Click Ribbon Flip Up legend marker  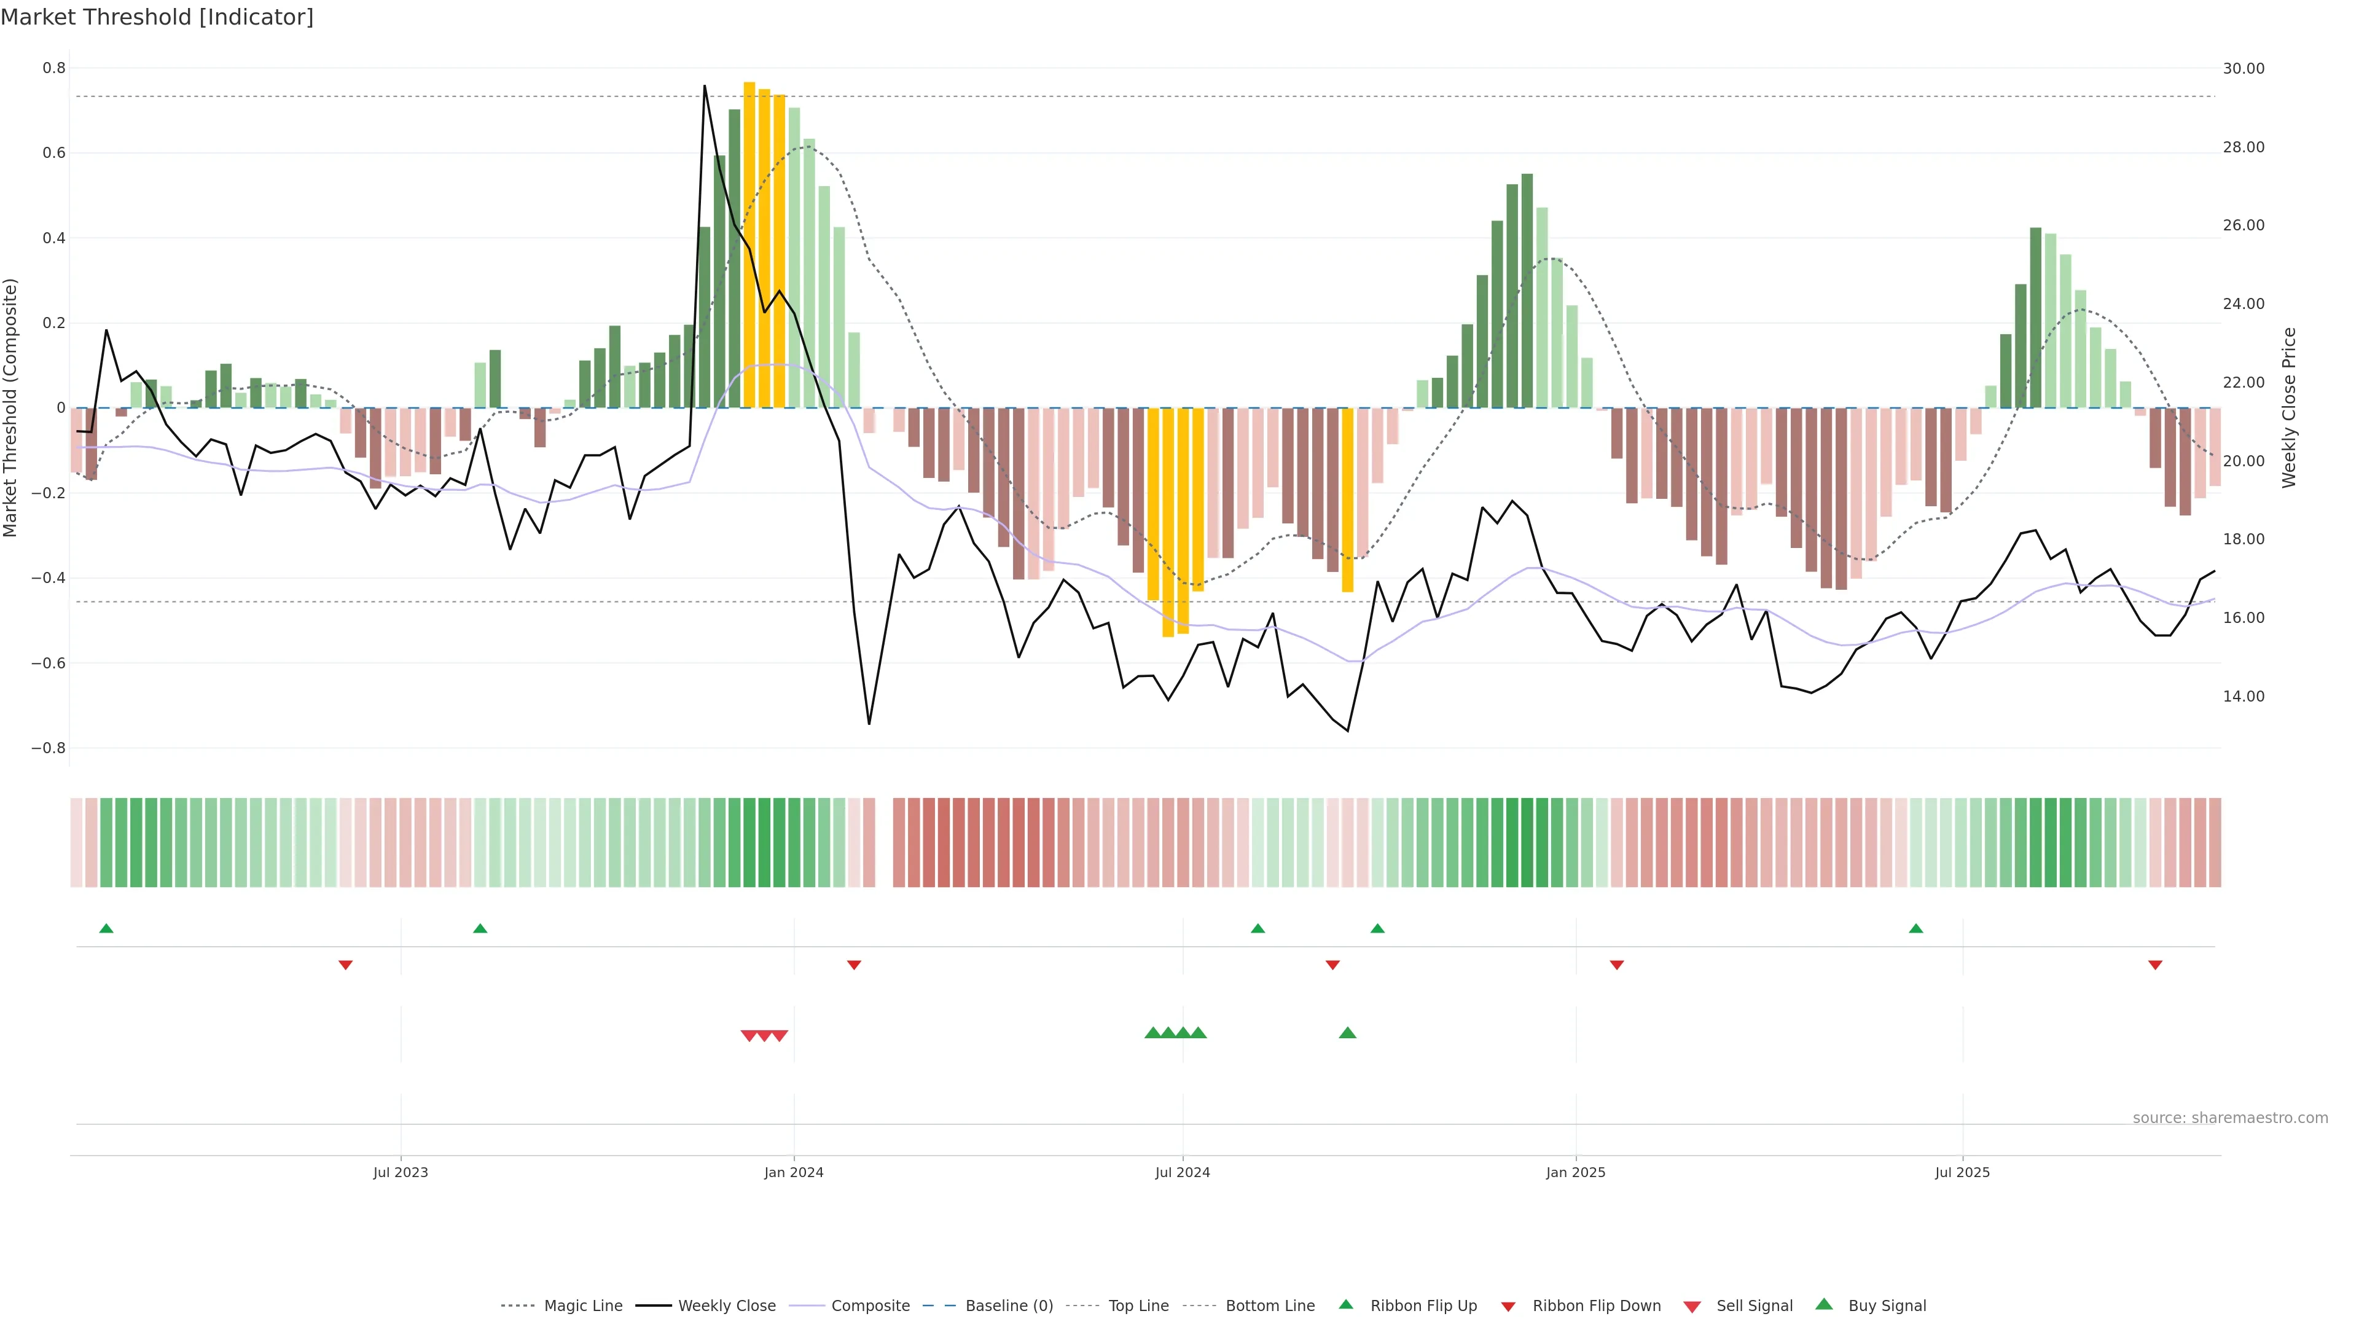click(1345, 1304)
